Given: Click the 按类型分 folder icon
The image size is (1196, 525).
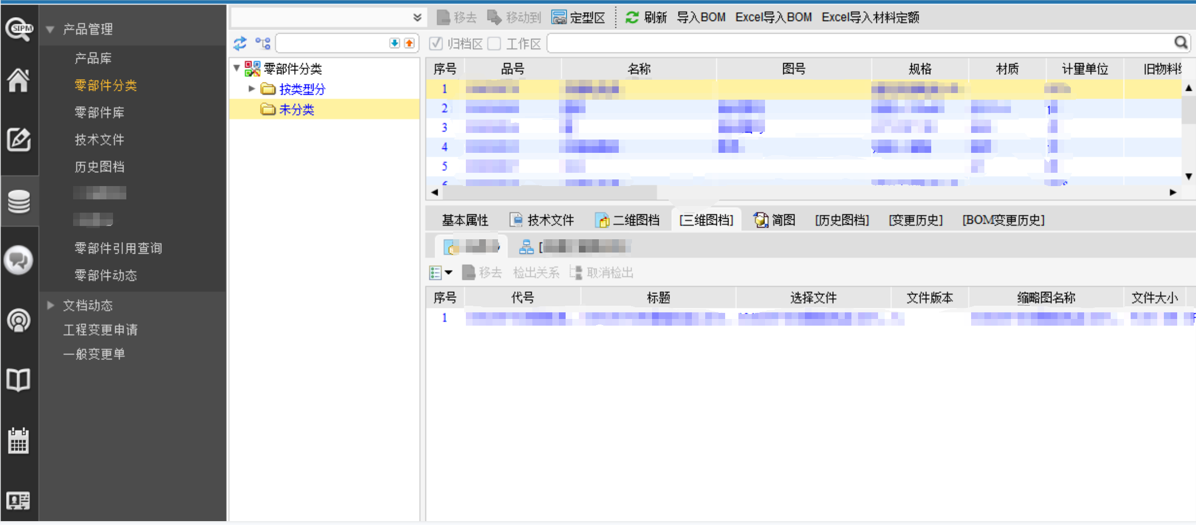Looking at the screenshot, I should (268, 89).
